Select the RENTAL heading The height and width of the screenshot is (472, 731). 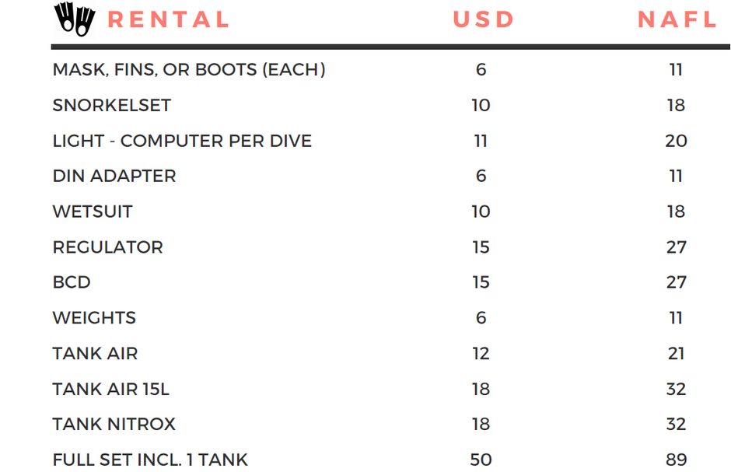point(169,19)
